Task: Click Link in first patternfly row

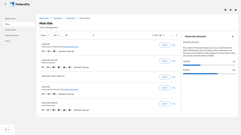Action: click(173, 45)
